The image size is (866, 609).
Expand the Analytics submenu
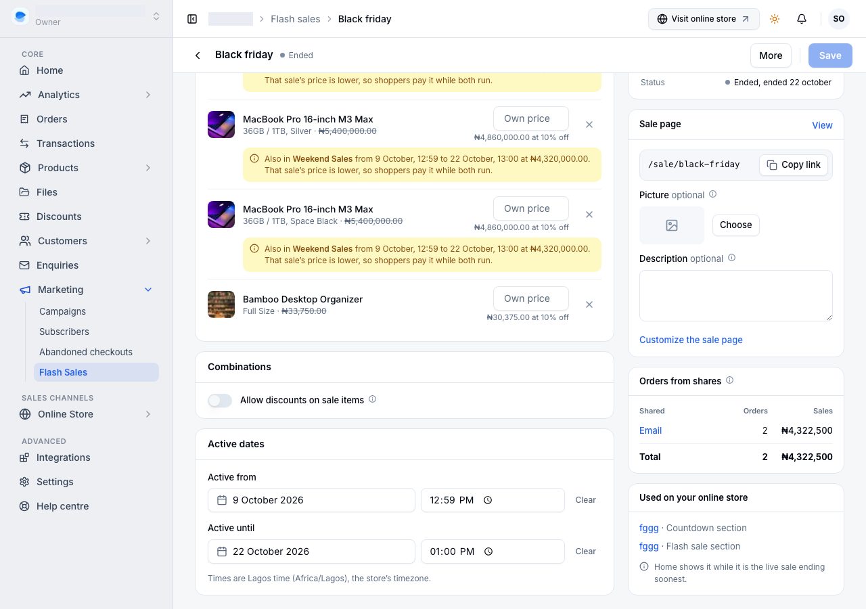pos(148,95)
